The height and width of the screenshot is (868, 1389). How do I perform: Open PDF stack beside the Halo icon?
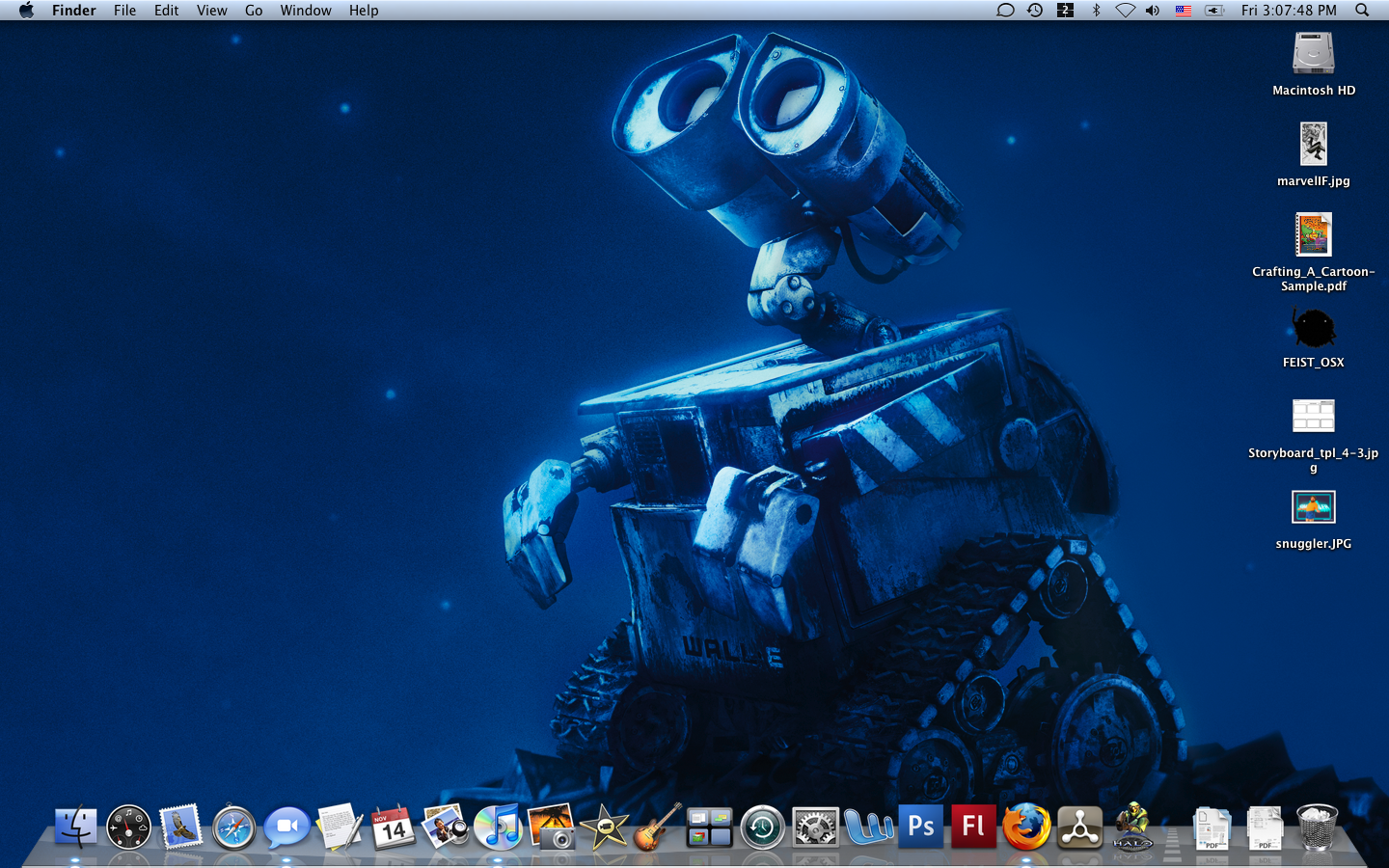pos(1212,827)
